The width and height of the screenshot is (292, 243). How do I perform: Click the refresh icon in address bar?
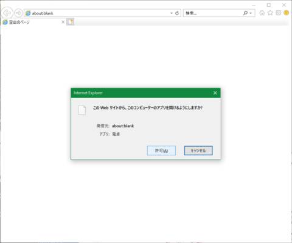pyautogui.click(x=177, y=13)
